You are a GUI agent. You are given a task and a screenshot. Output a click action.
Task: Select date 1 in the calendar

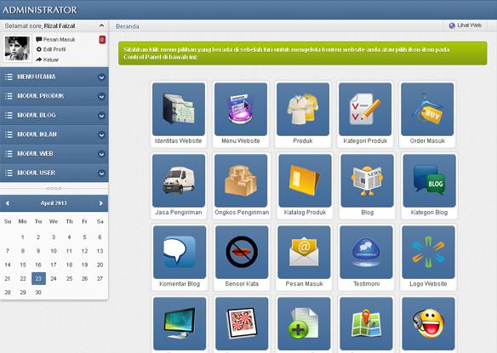[x=23, y=237]
